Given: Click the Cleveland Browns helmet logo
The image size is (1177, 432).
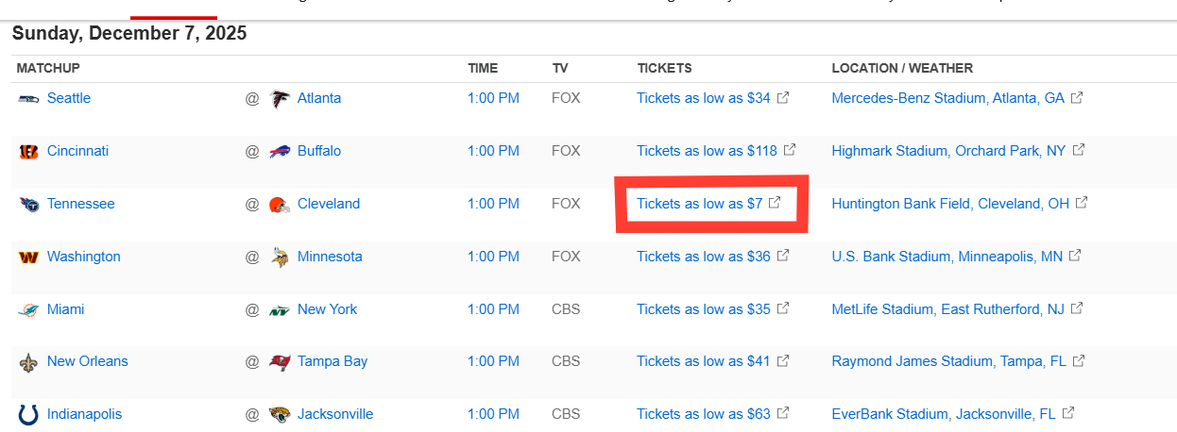Looking at the screenshot, I should click(x=279, y=204).
